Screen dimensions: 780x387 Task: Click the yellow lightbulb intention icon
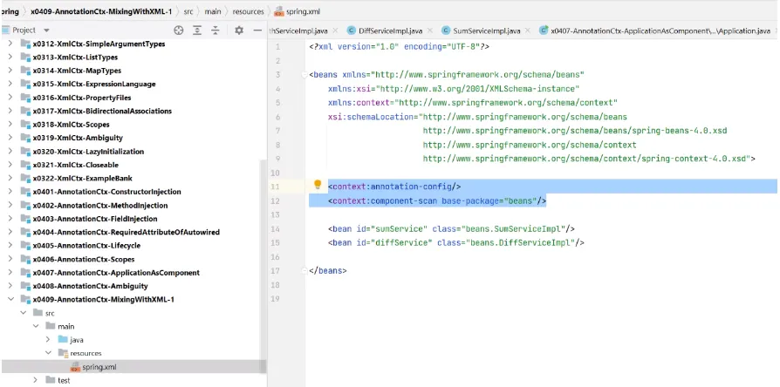[x=318, y=186]
